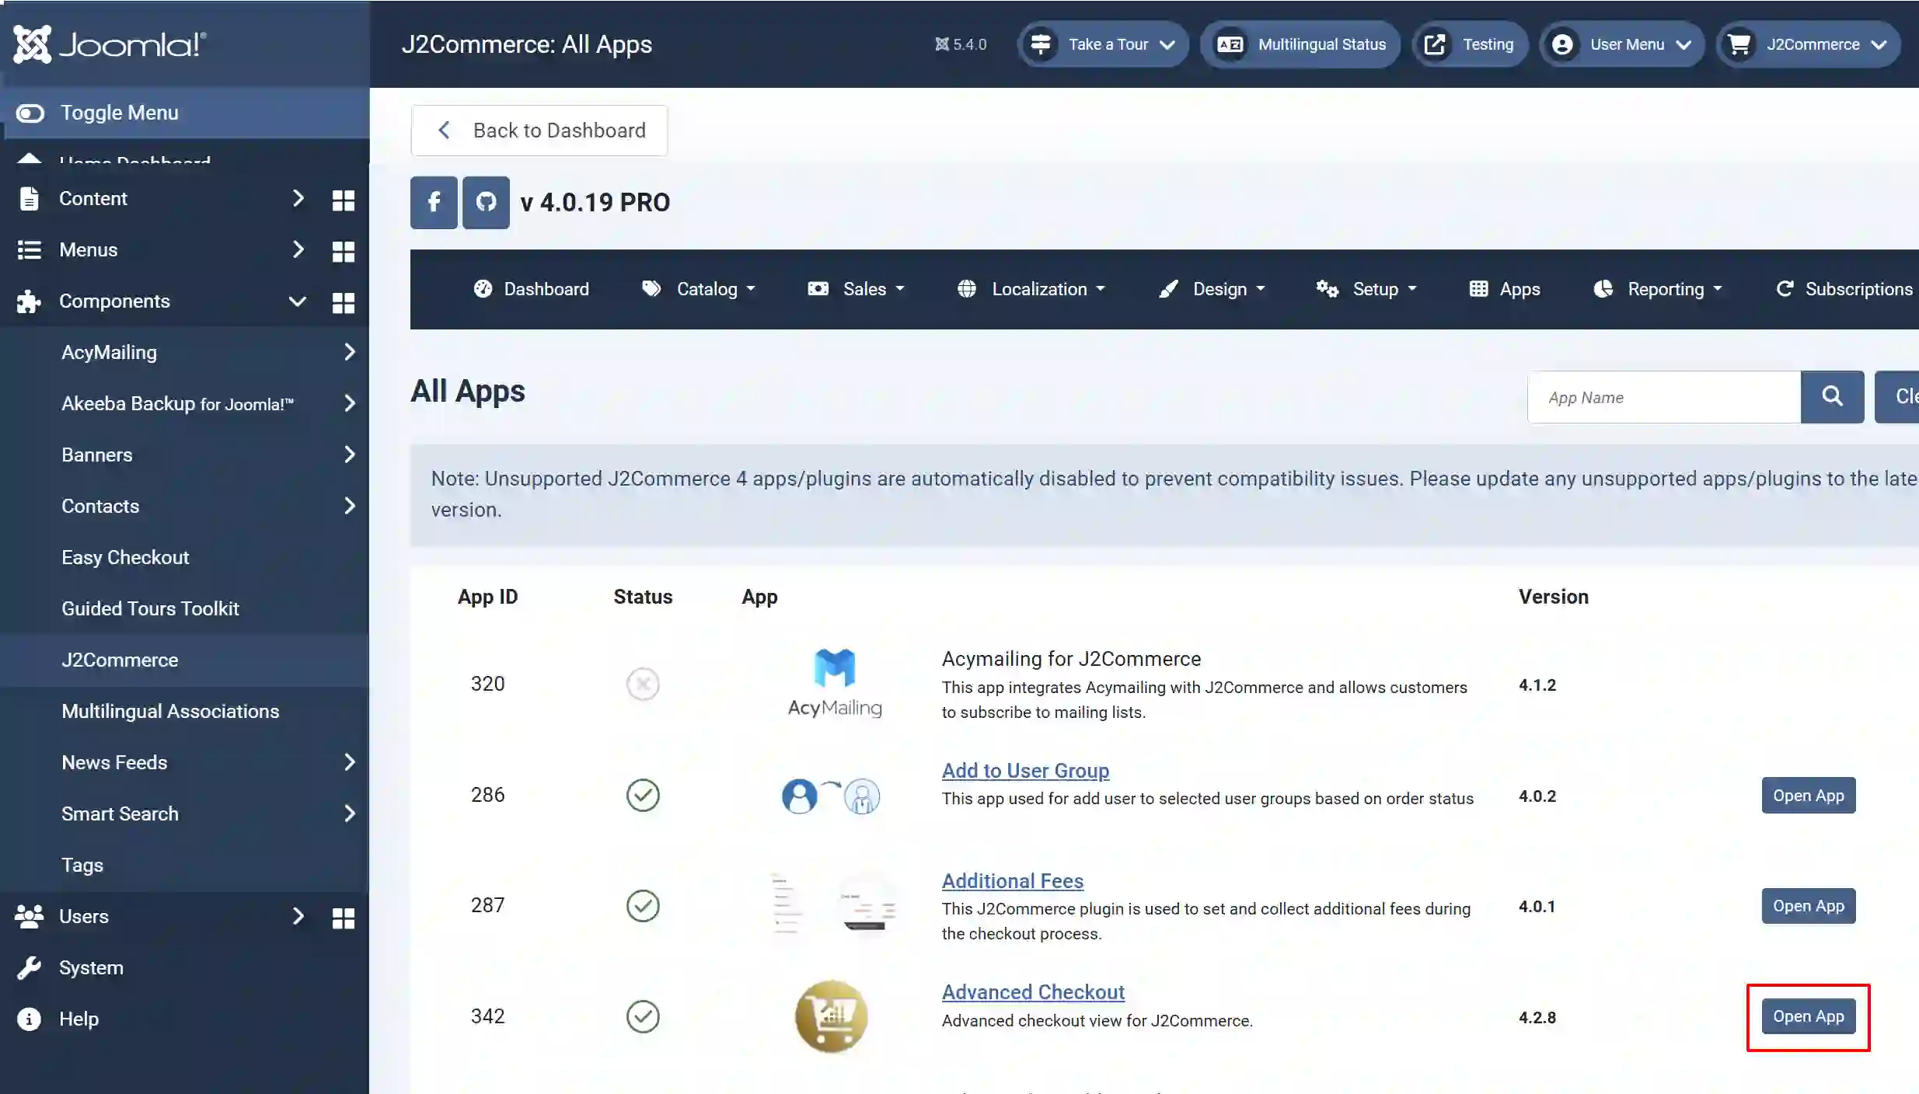Screen dimensions: 1919x1094
Task: Select Easy Checkout in sidebar
Action: 125,557
